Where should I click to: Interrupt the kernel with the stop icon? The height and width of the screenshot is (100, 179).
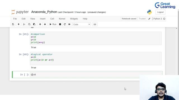(60, 24)
